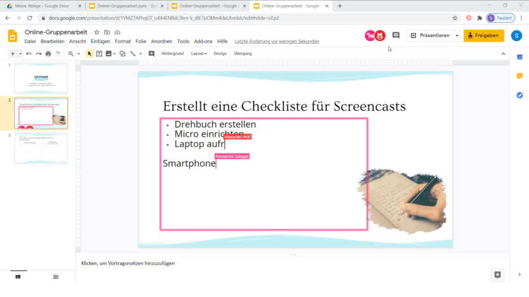This screenshot has width=529, height=297.
Task: Open the Datei menu
Action: point(30,41)
